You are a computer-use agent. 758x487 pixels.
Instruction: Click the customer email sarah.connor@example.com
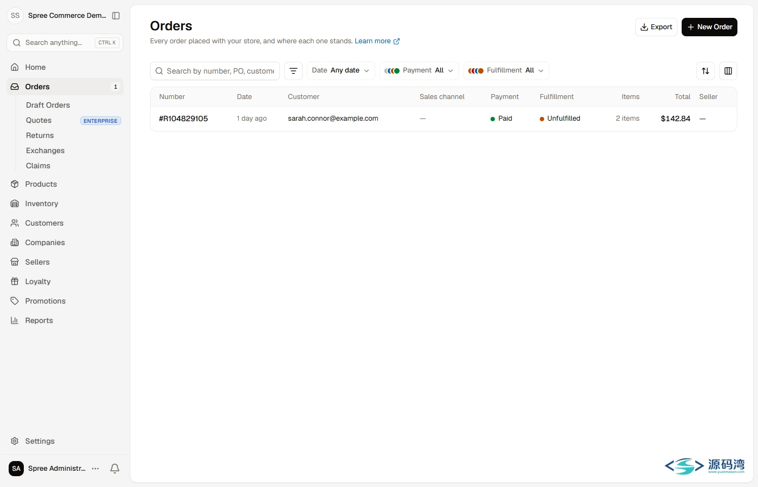click(x=333, y=119)
